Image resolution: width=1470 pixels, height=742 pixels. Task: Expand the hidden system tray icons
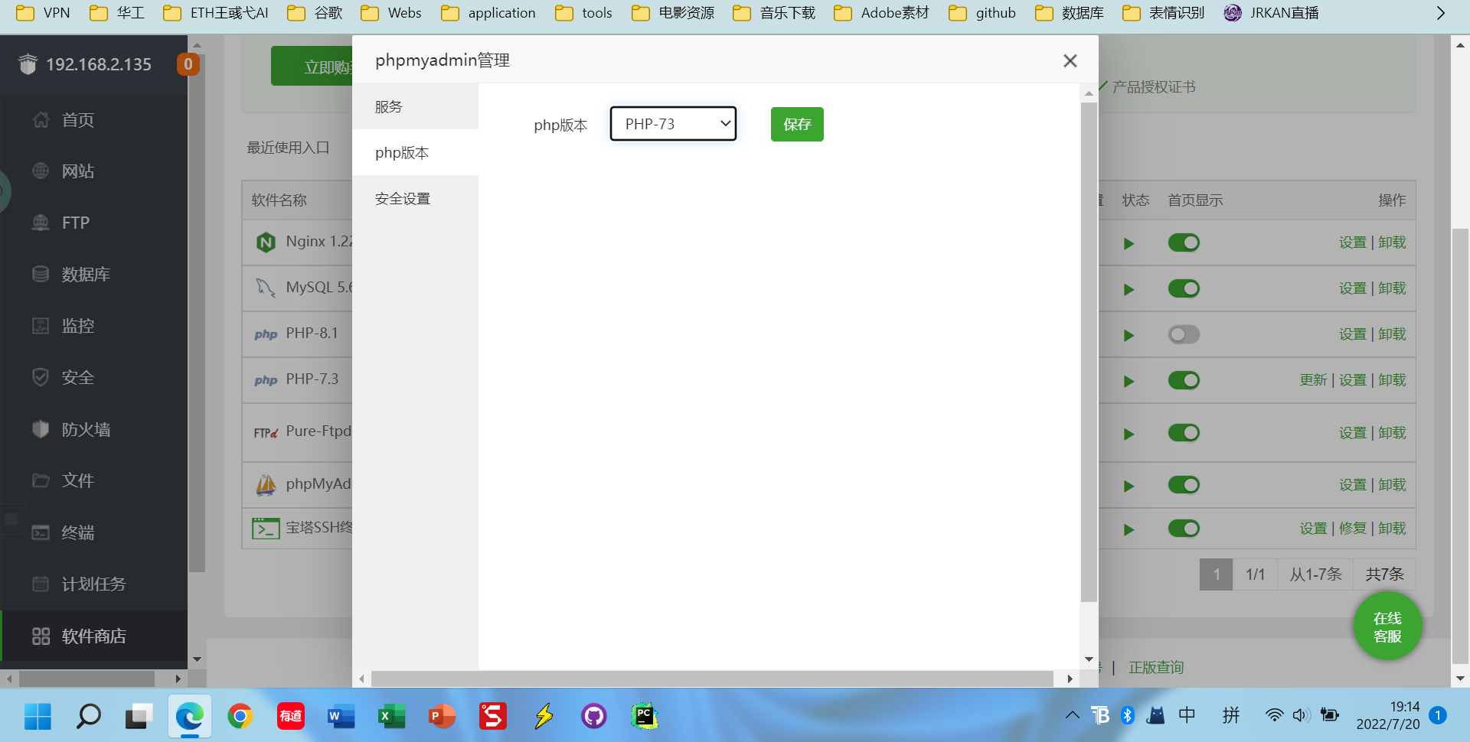click(x=1072, y=716)
